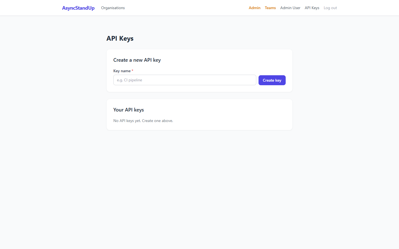
Task: Click the 'Your API keys' heading
Action: (x=129, y=110)
